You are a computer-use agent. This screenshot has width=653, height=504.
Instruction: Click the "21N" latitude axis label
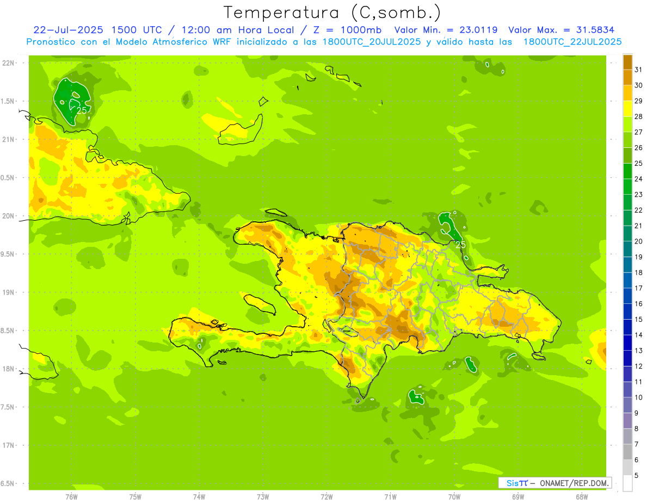tap(8, 139)
